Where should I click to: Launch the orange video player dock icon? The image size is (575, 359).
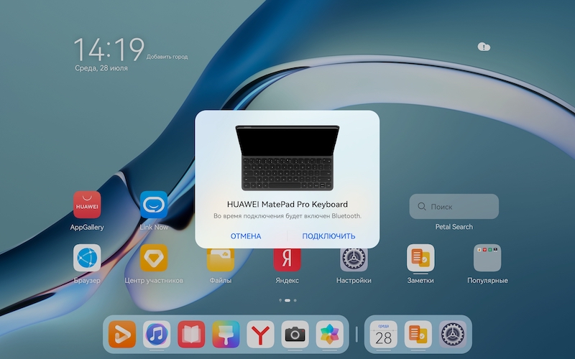[x=122, y=334]
